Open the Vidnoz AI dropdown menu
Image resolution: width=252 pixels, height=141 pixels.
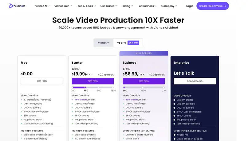(x=42, y=6)
